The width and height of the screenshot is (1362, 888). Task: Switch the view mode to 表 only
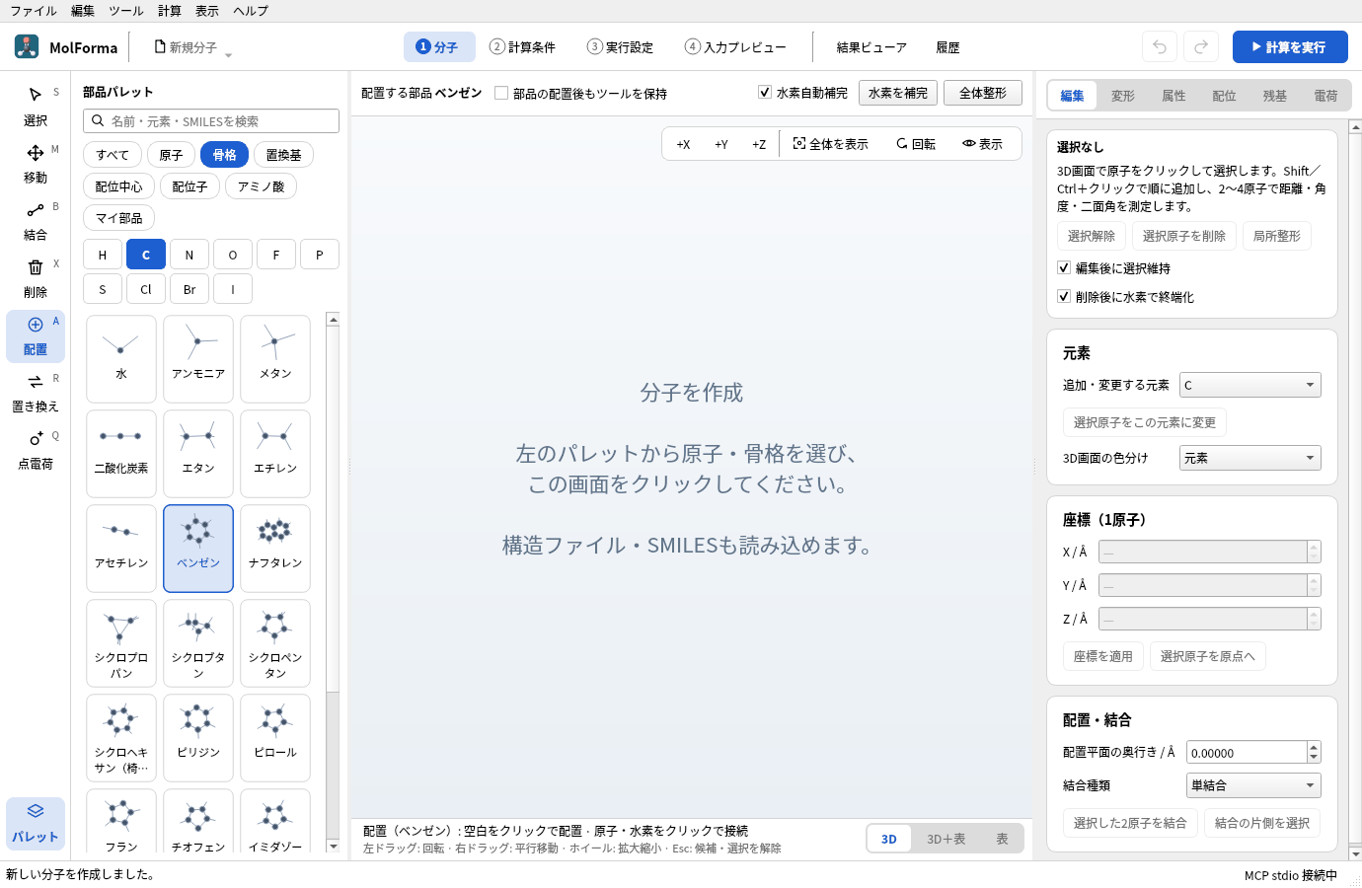tap(1002, 839)
